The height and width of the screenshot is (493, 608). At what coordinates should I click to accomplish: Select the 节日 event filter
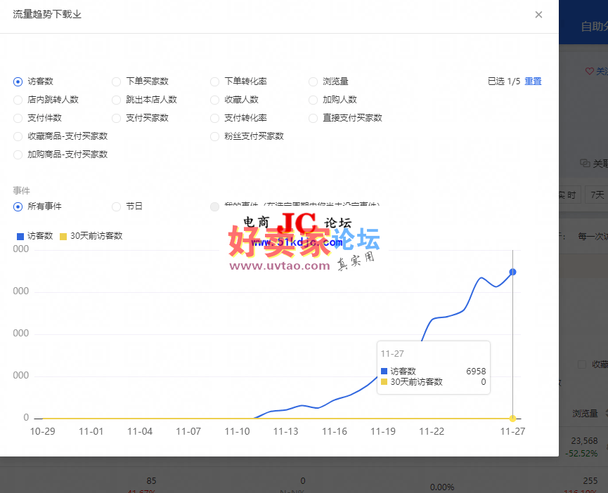click(x=117, y=206)
